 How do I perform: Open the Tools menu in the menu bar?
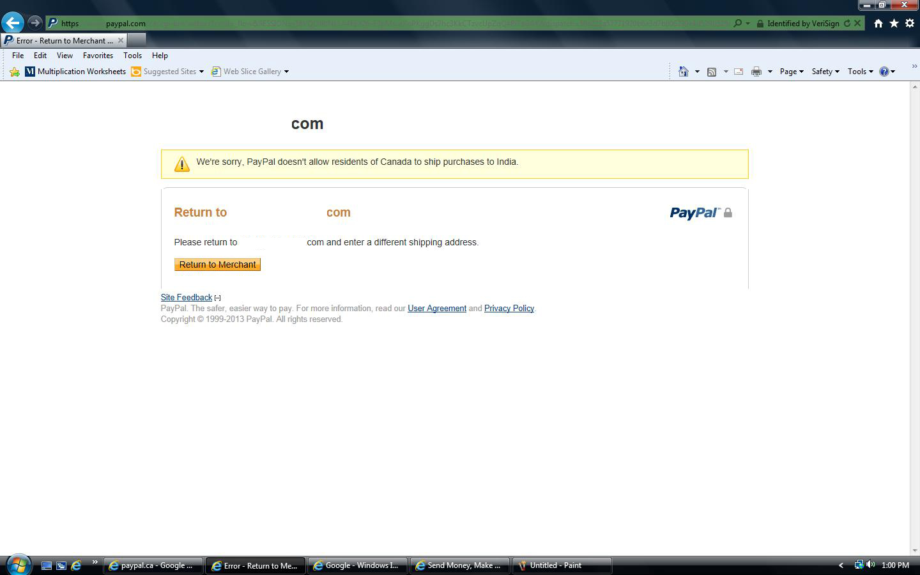pyautogui.click(x=132, y=56)
